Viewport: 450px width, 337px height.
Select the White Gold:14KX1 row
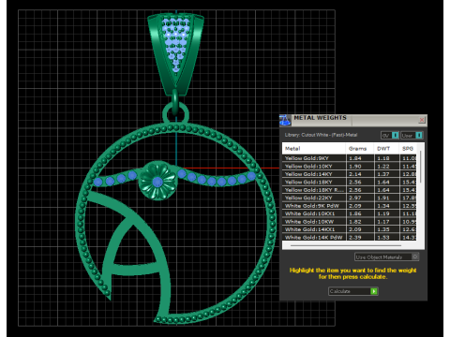pyautogui.click(x=349, y=229)
